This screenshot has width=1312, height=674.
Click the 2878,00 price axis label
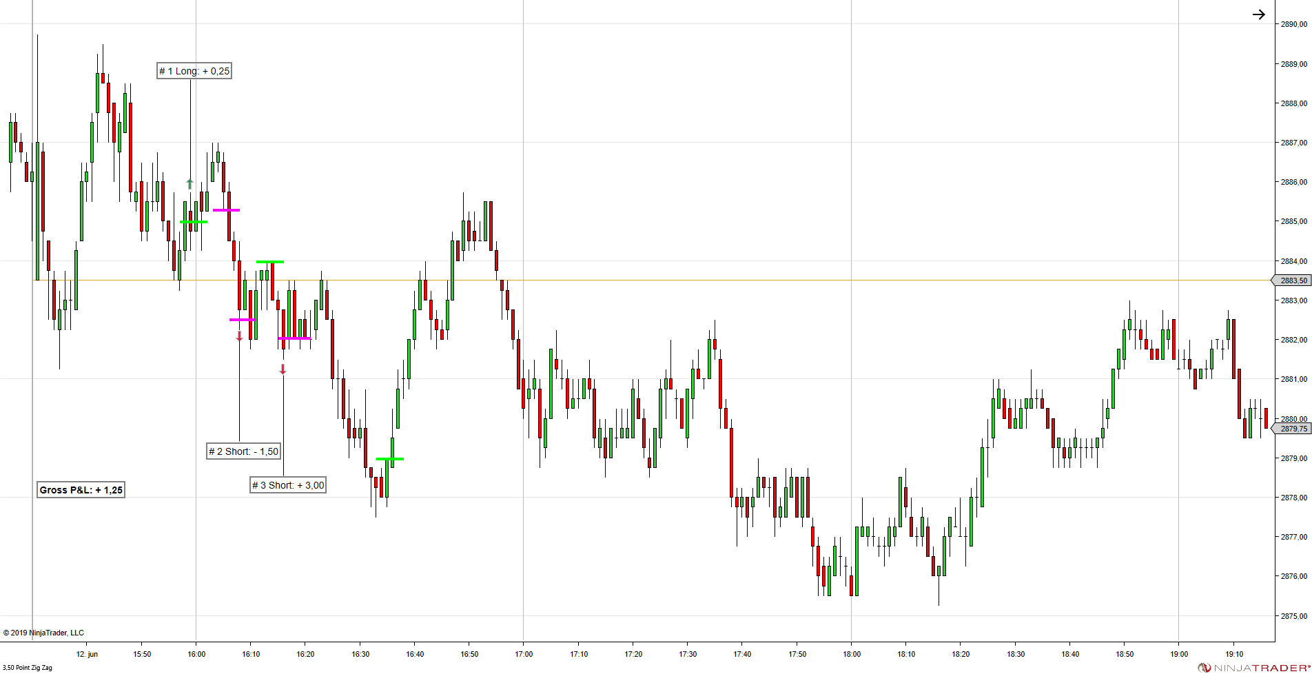[x=1293, y=498]
